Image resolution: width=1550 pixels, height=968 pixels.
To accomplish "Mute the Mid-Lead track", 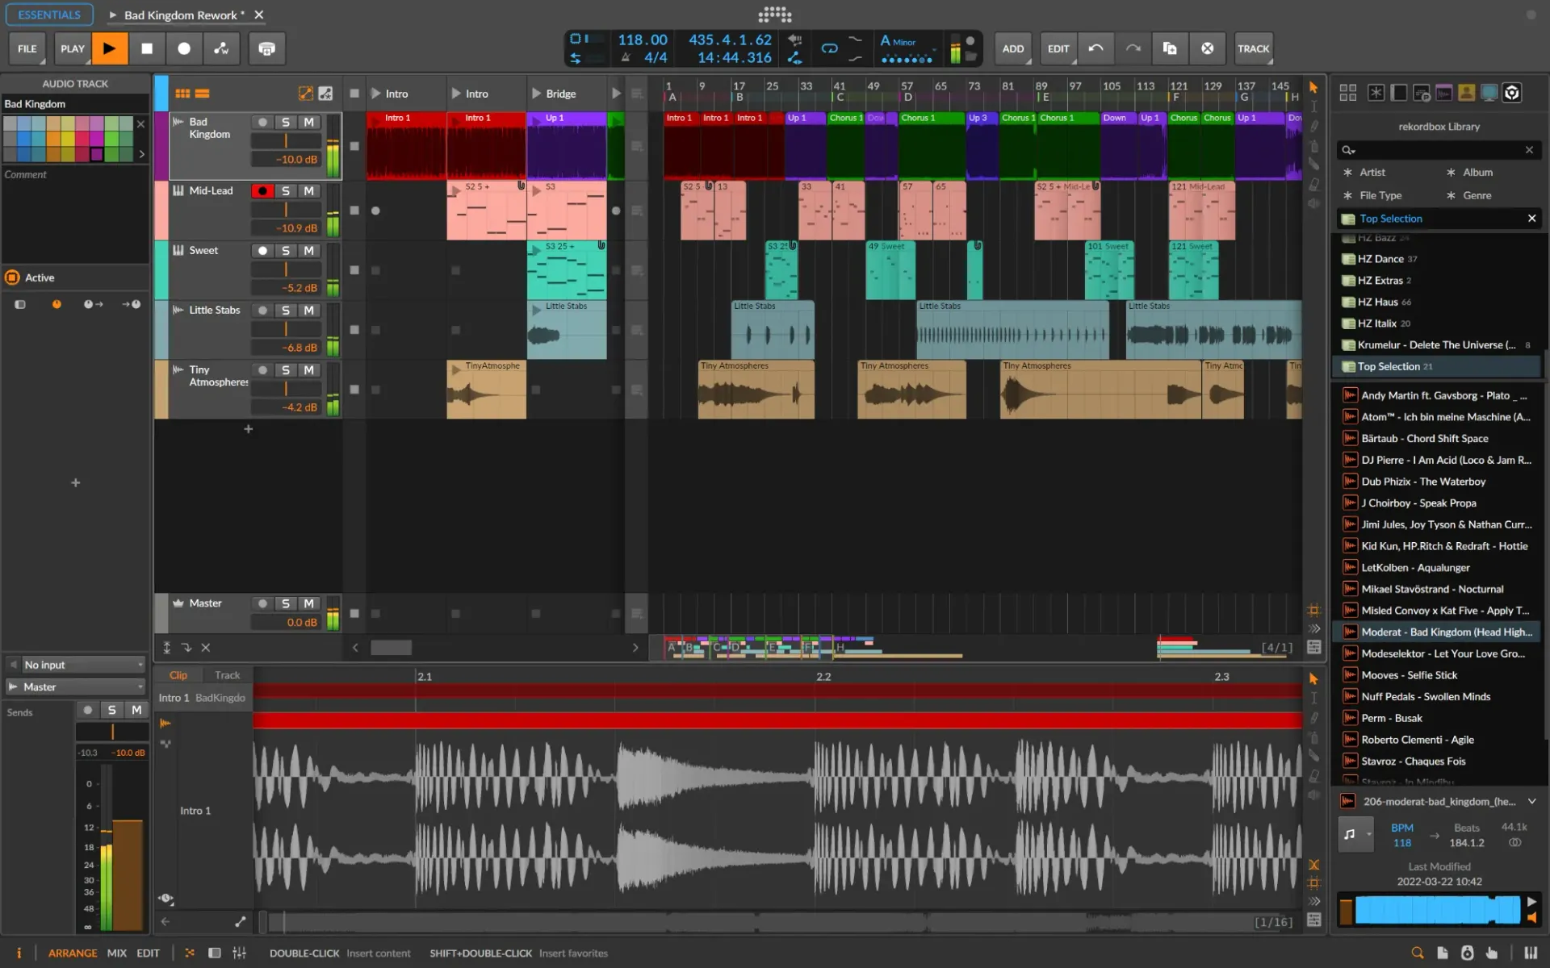I will [x=308, y=191].
